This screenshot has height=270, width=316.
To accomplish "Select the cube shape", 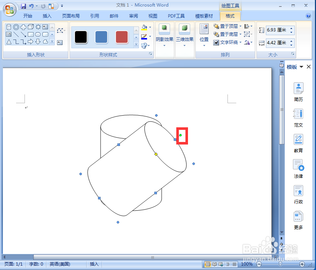I will pos(31,27).
